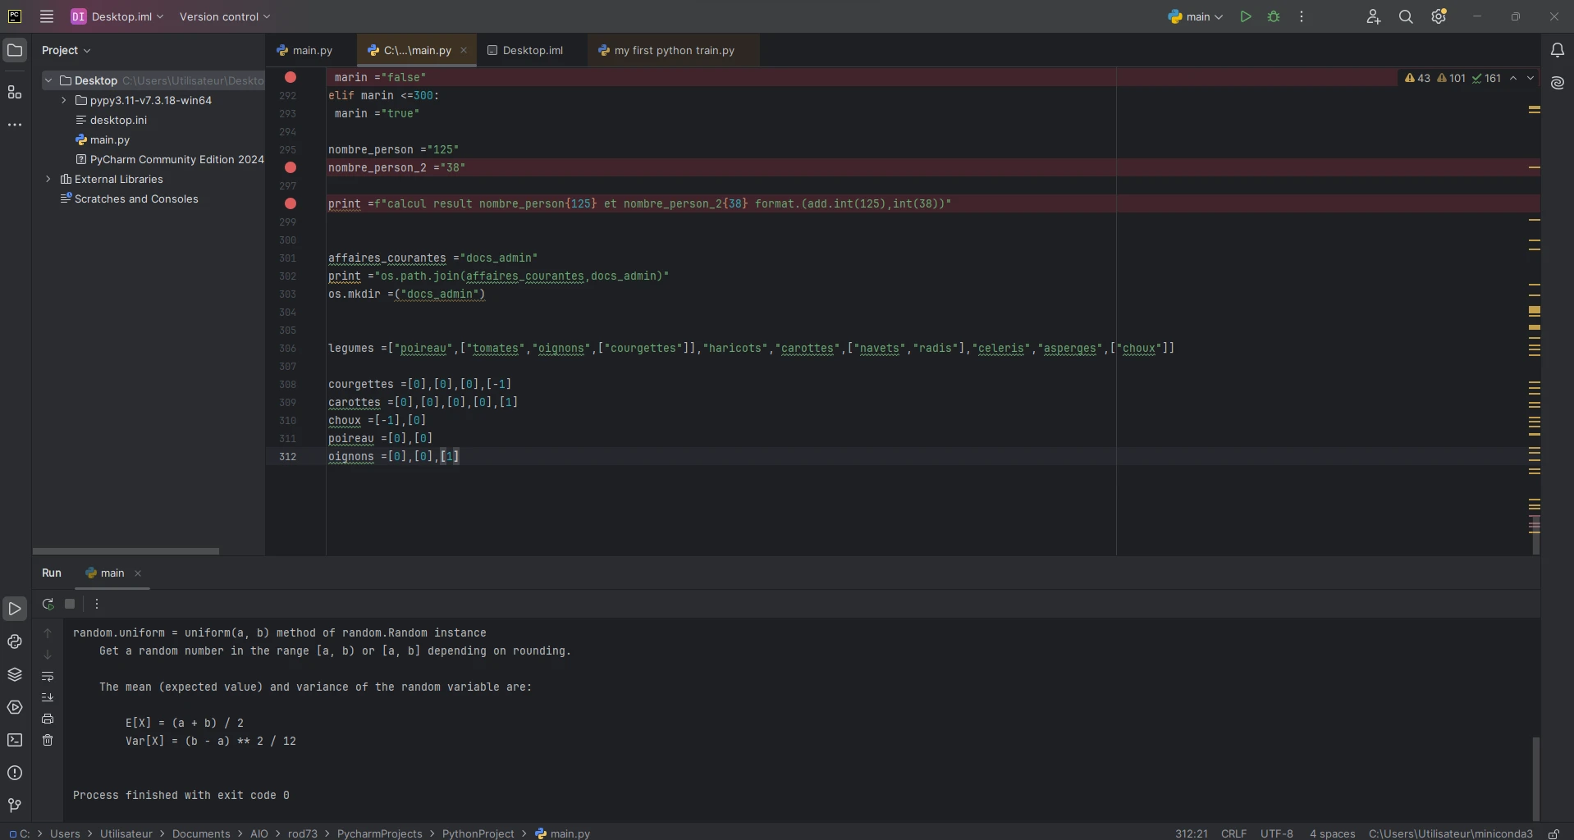Expand the External Libraries node
This screenshot has width=1574, height=840.
[48, 179]
